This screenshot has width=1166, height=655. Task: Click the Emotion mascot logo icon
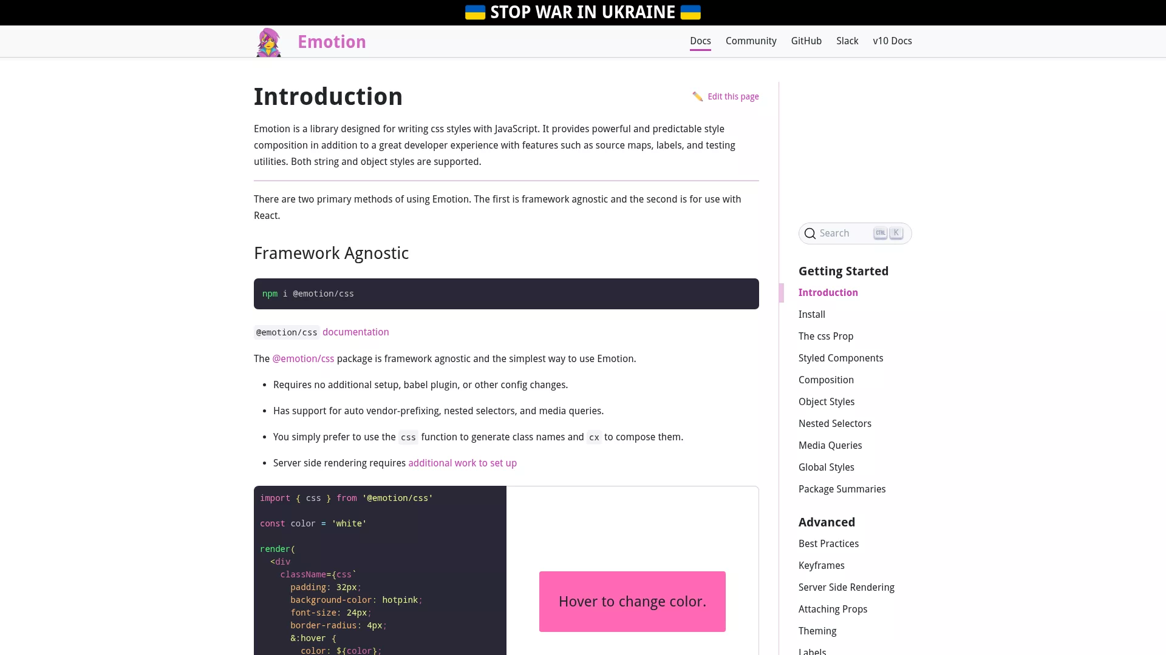click(268, 42)
